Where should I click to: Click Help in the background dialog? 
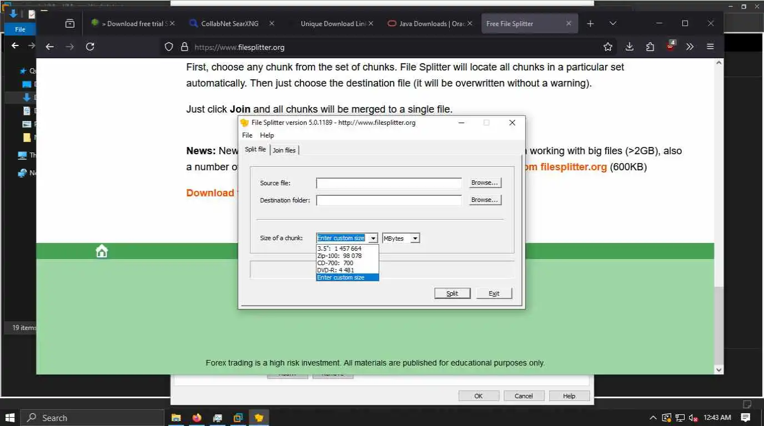click(569, 396)
